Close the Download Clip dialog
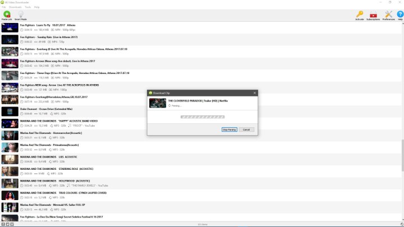404x227 pixels. 254,93
